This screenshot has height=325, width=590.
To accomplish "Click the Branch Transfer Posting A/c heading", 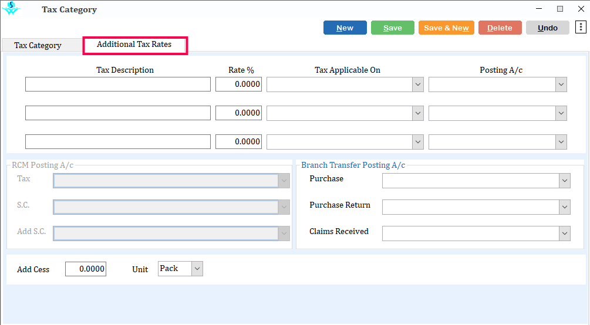I will click(353, 165).
